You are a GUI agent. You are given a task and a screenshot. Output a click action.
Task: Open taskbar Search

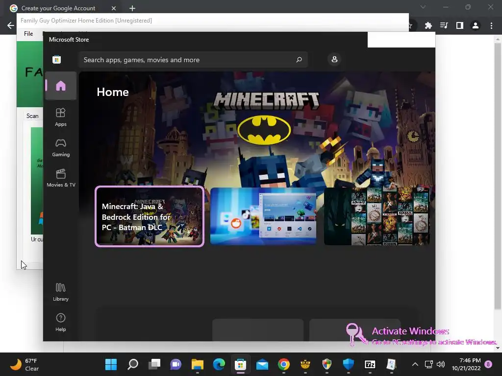tap(132, 364)
